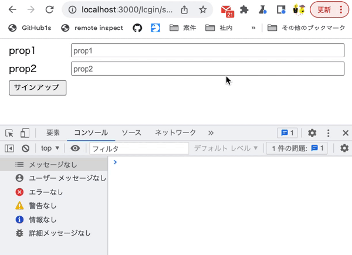Viewport: 352px width, 255px height.
Task: Click the サインアップ button
Action: [38, 88]
